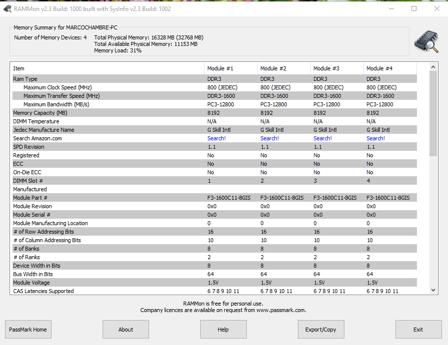Select Bus Width in Bits label

pyautogui.click(x=33, y=274)
